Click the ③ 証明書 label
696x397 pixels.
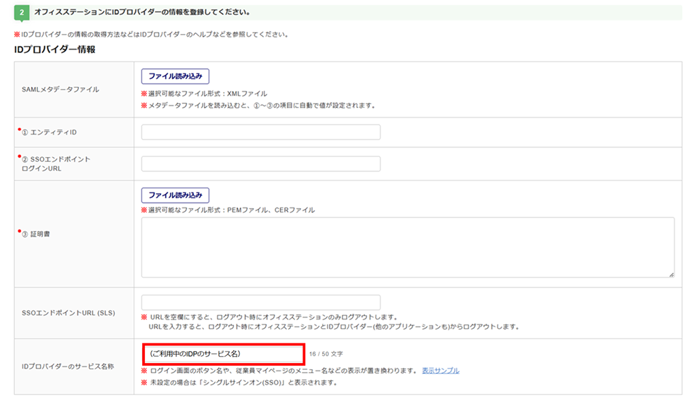click(36, 234)
